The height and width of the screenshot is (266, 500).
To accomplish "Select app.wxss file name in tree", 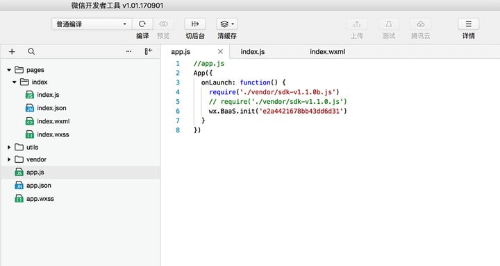I will coord(40,199).
